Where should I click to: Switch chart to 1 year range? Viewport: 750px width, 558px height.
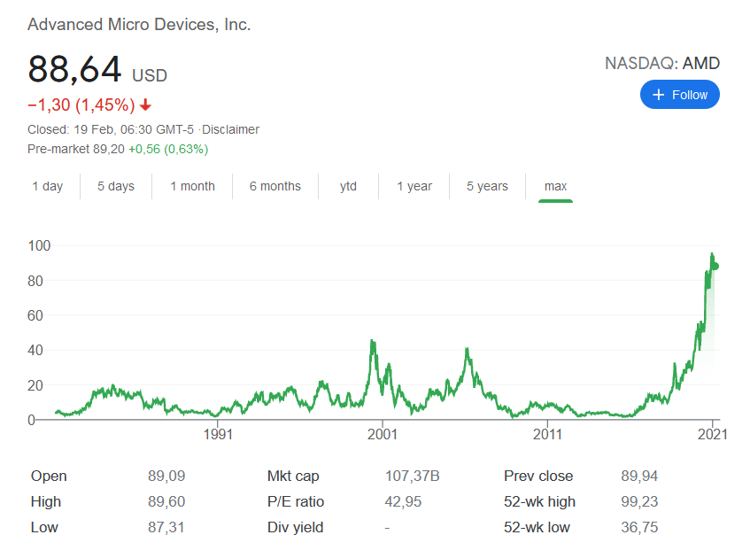click(414, 186)
